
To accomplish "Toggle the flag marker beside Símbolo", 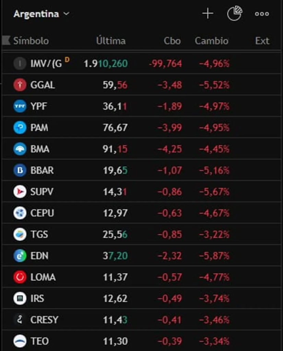I will (6, 40).
